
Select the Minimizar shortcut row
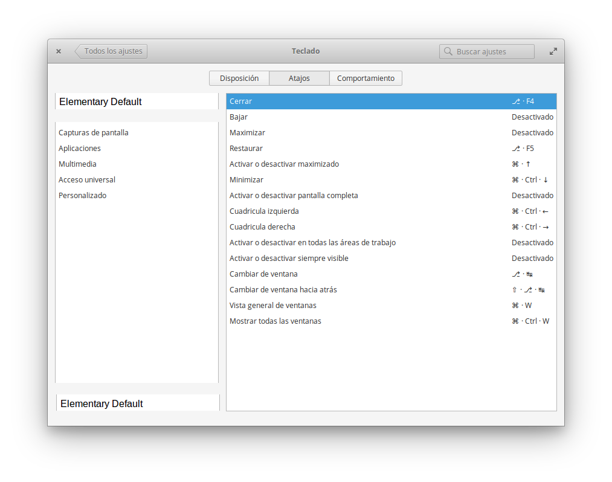pyautogui.click(x=391, y=179)
